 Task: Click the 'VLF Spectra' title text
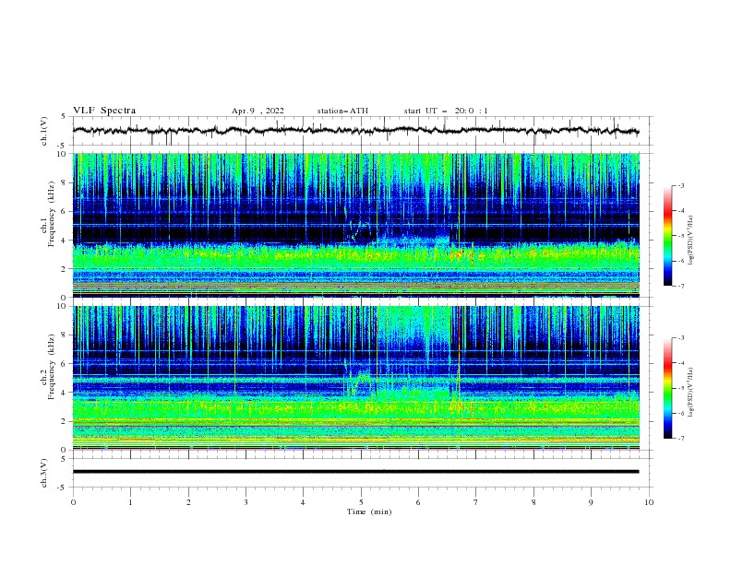(104, 111)
